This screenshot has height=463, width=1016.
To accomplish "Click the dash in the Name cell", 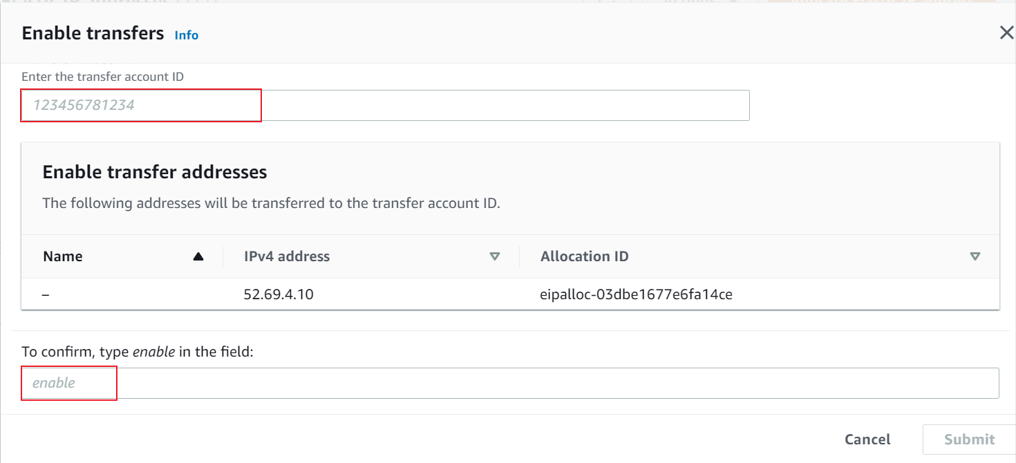I will click(x=46, y=294).
